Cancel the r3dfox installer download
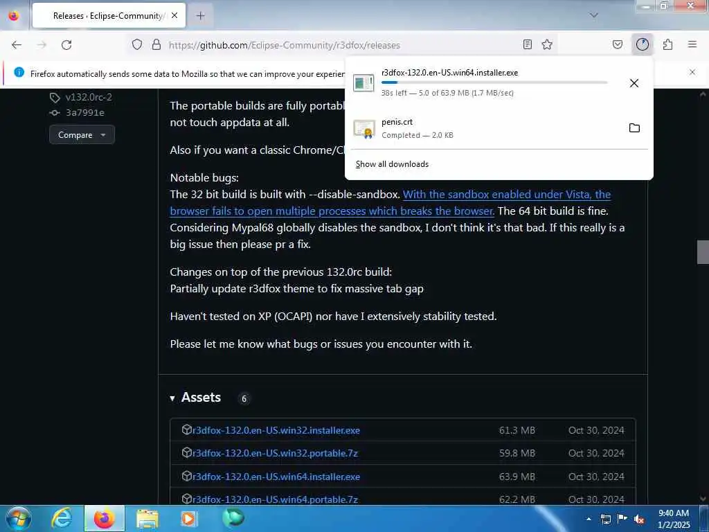 click(634, 83)
